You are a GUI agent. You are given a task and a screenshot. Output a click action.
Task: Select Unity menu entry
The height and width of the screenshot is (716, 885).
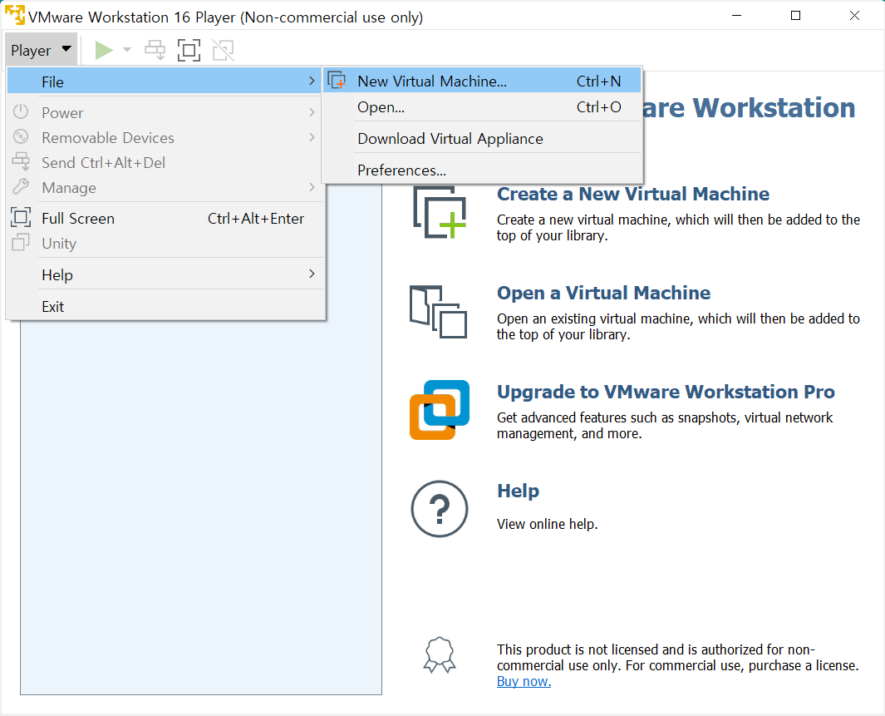[x=165, y=244]
